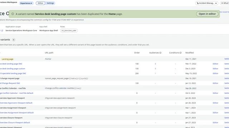Open Overview Approvers Viewport default variant

[16, 103]
